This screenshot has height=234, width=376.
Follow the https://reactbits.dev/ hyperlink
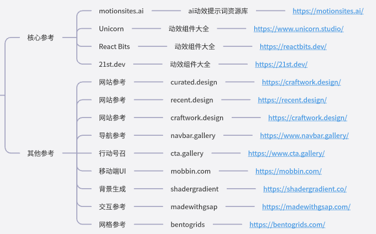point(293,46)
